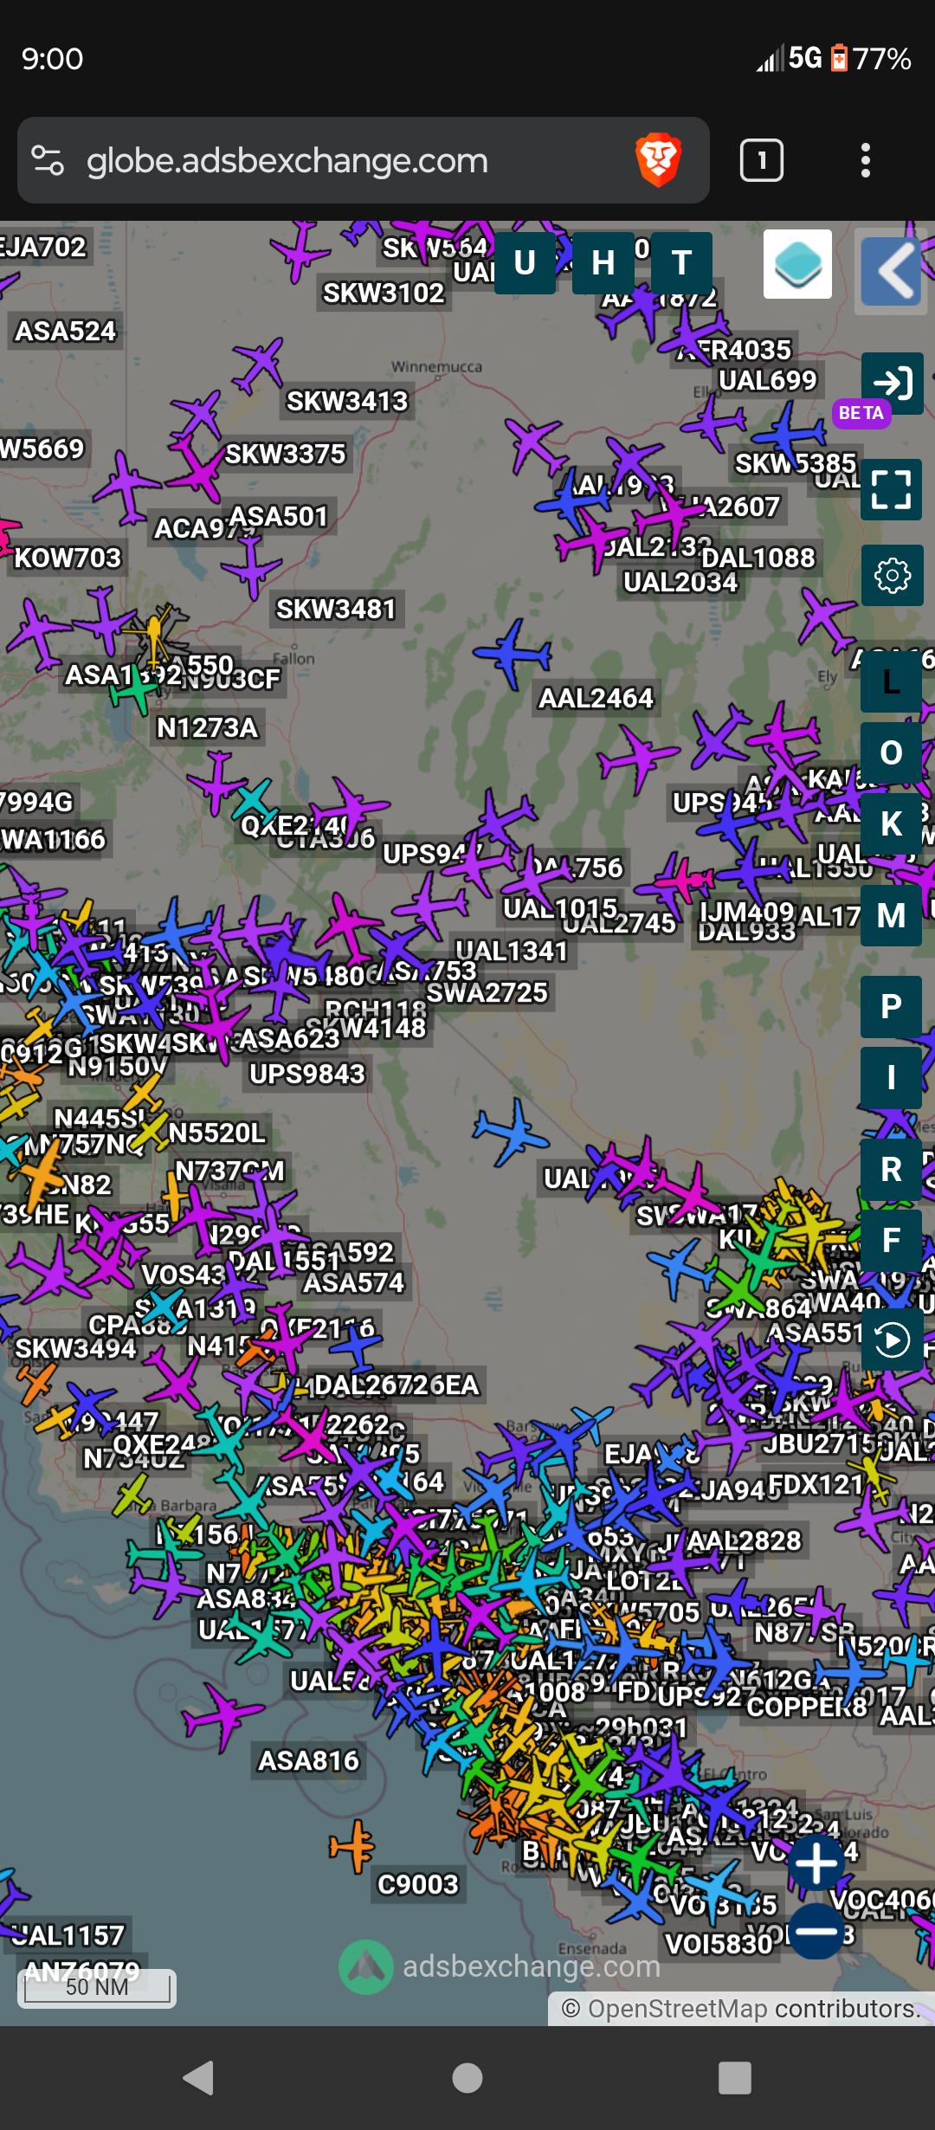Select flight label AAL2828

tap(745, 1540)
